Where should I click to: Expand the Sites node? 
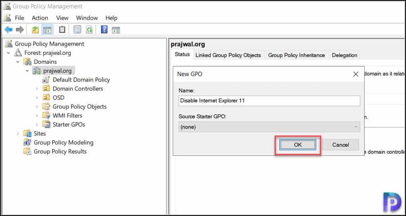[x=18, y=134]
